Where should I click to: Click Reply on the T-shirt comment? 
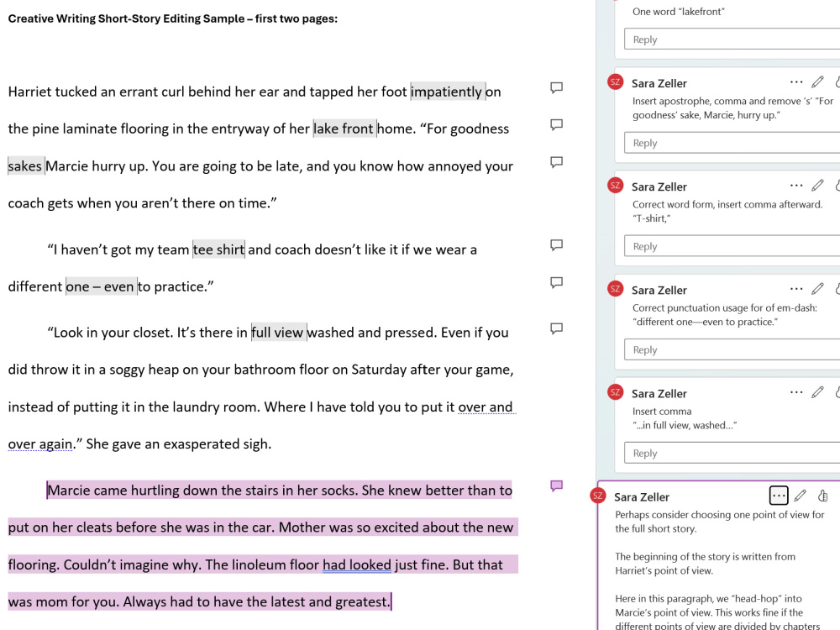click(731, 246)
